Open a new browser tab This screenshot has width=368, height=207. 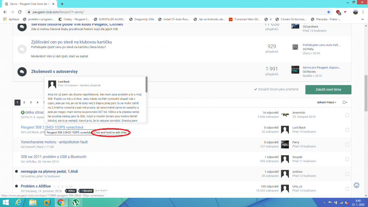pyautogui.click(x=62, y=4)
